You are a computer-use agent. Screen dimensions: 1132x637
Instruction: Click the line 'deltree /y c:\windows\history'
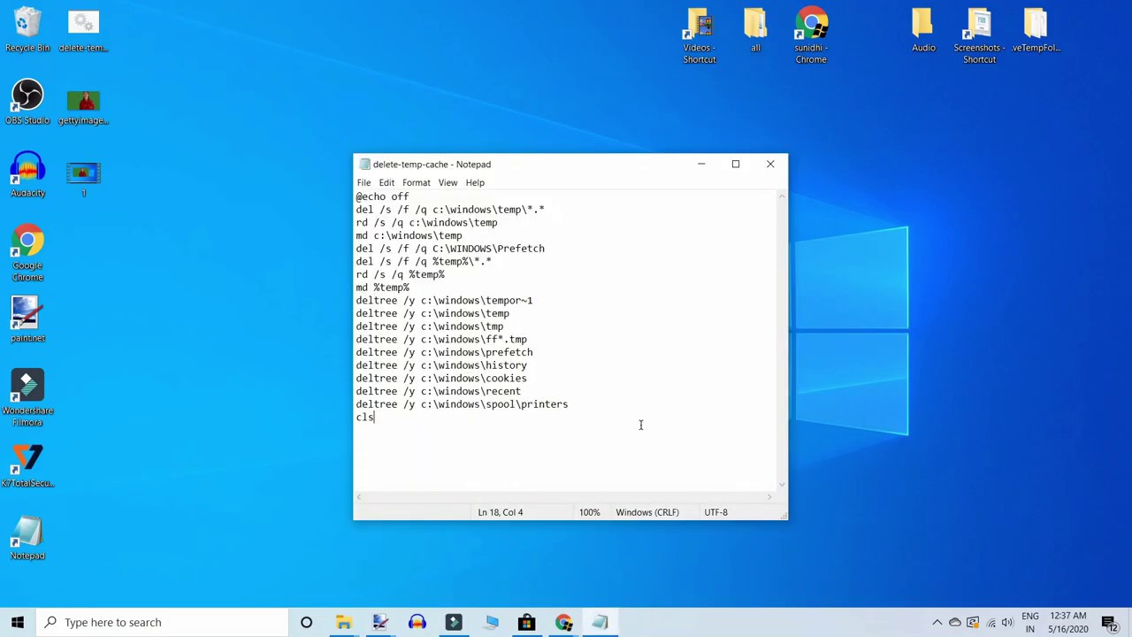pos(441,365)
